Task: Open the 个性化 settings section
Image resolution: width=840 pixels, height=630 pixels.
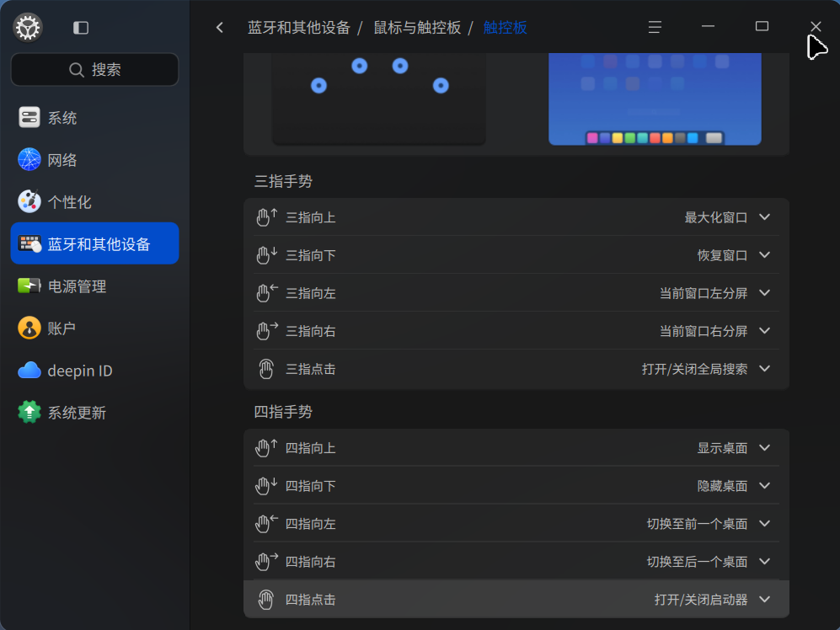Action: pos(95,201)
